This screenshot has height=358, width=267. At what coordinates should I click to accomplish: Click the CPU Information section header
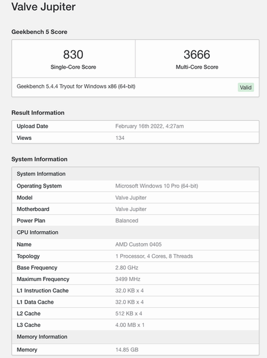pos(38,232)
